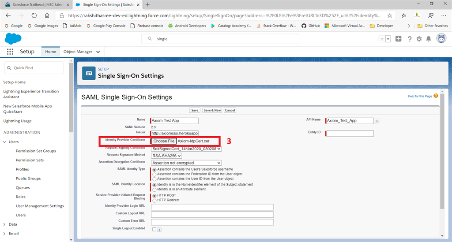
Task: Close the Single Sign-On Settings tab
Action: pyautogui.click(x=138, y=4)
